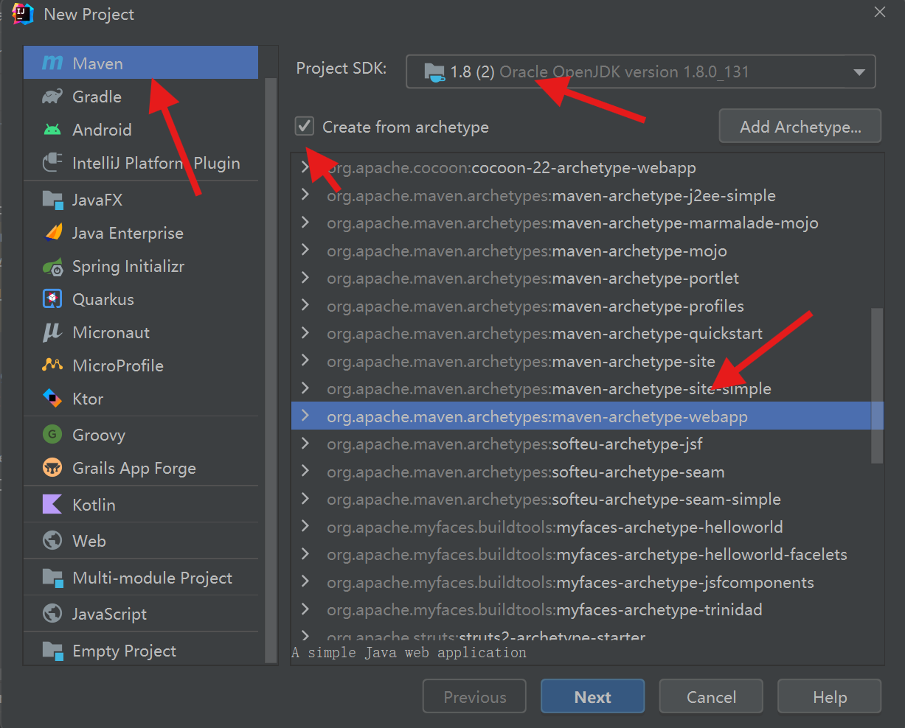The image size is (905, 728).
Task: Click the Add Archetype... button
Action: coord(800,126)
